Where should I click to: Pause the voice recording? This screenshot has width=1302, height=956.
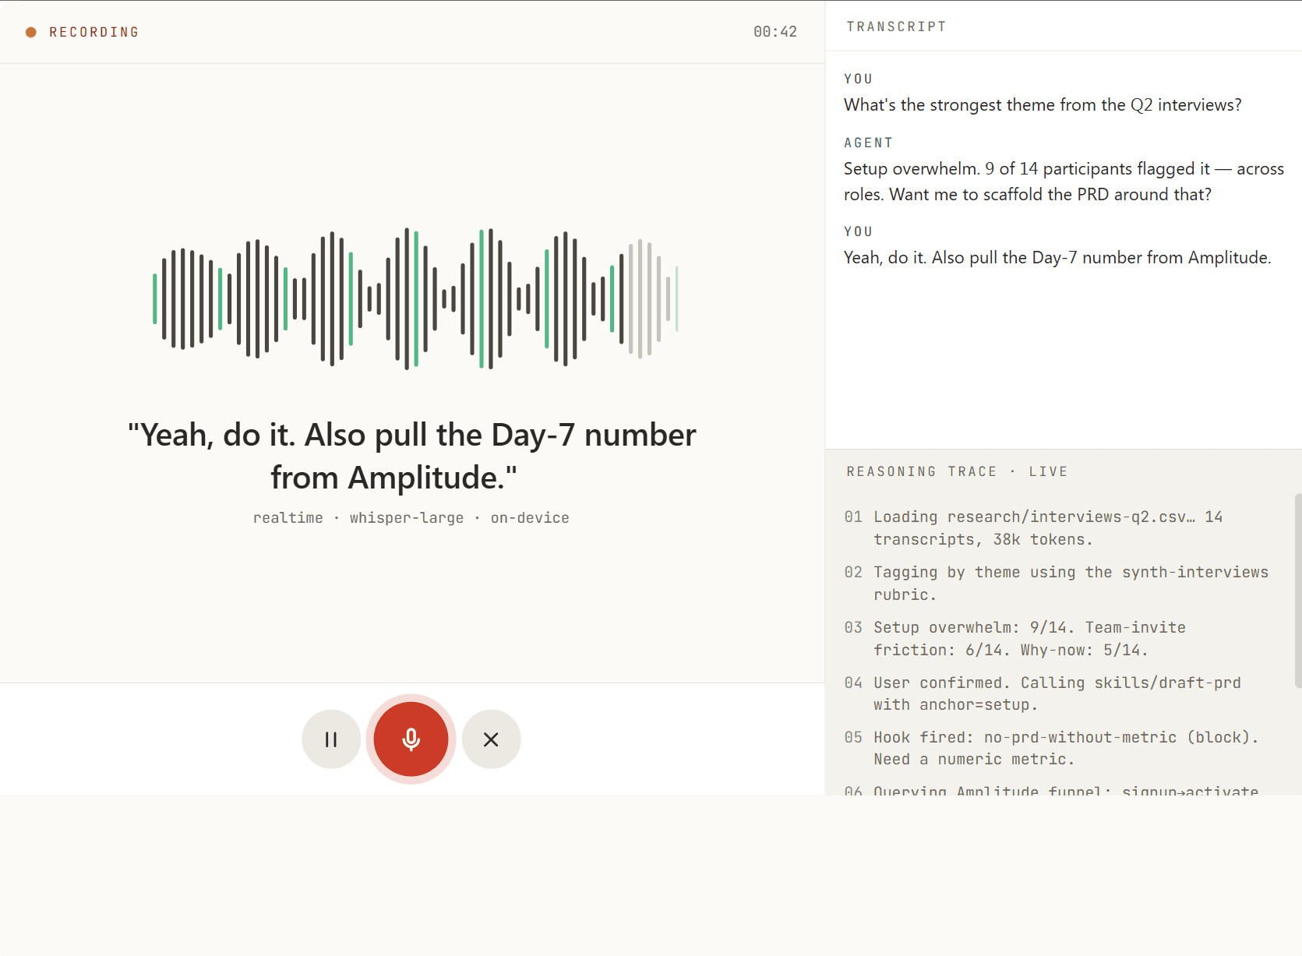tap(331, 739)
